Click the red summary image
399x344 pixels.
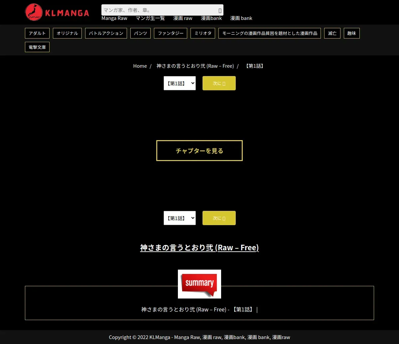point(199,284)
